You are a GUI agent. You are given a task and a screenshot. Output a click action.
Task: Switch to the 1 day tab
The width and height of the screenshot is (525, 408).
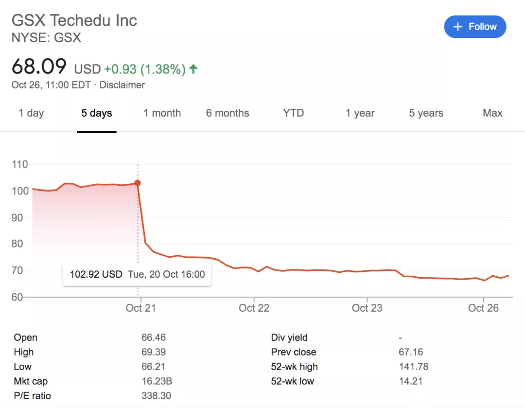click(x=31, y=113)
